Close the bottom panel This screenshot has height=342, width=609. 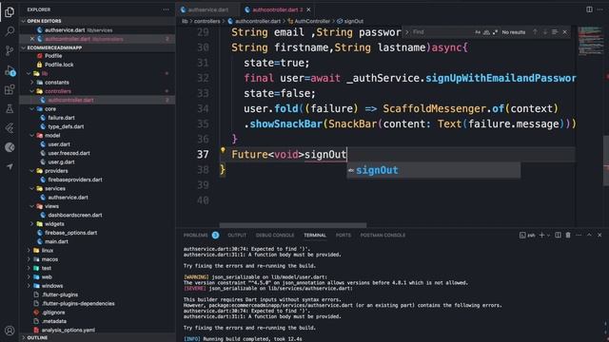point(599,235)
